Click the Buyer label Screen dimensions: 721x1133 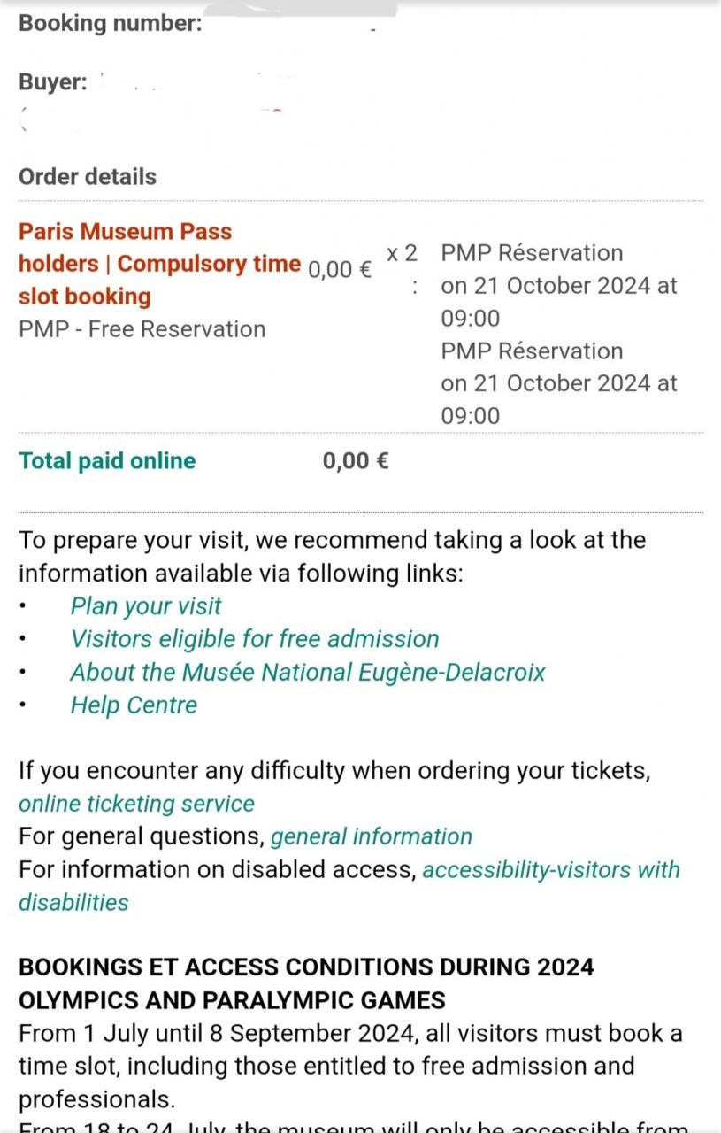[x=53, y=82]
